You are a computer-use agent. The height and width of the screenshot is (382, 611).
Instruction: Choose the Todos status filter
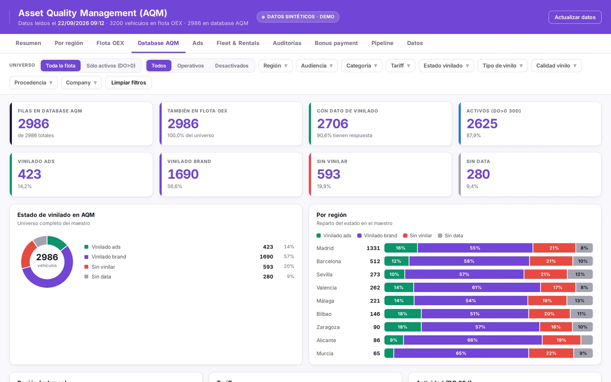coord(159,66)
